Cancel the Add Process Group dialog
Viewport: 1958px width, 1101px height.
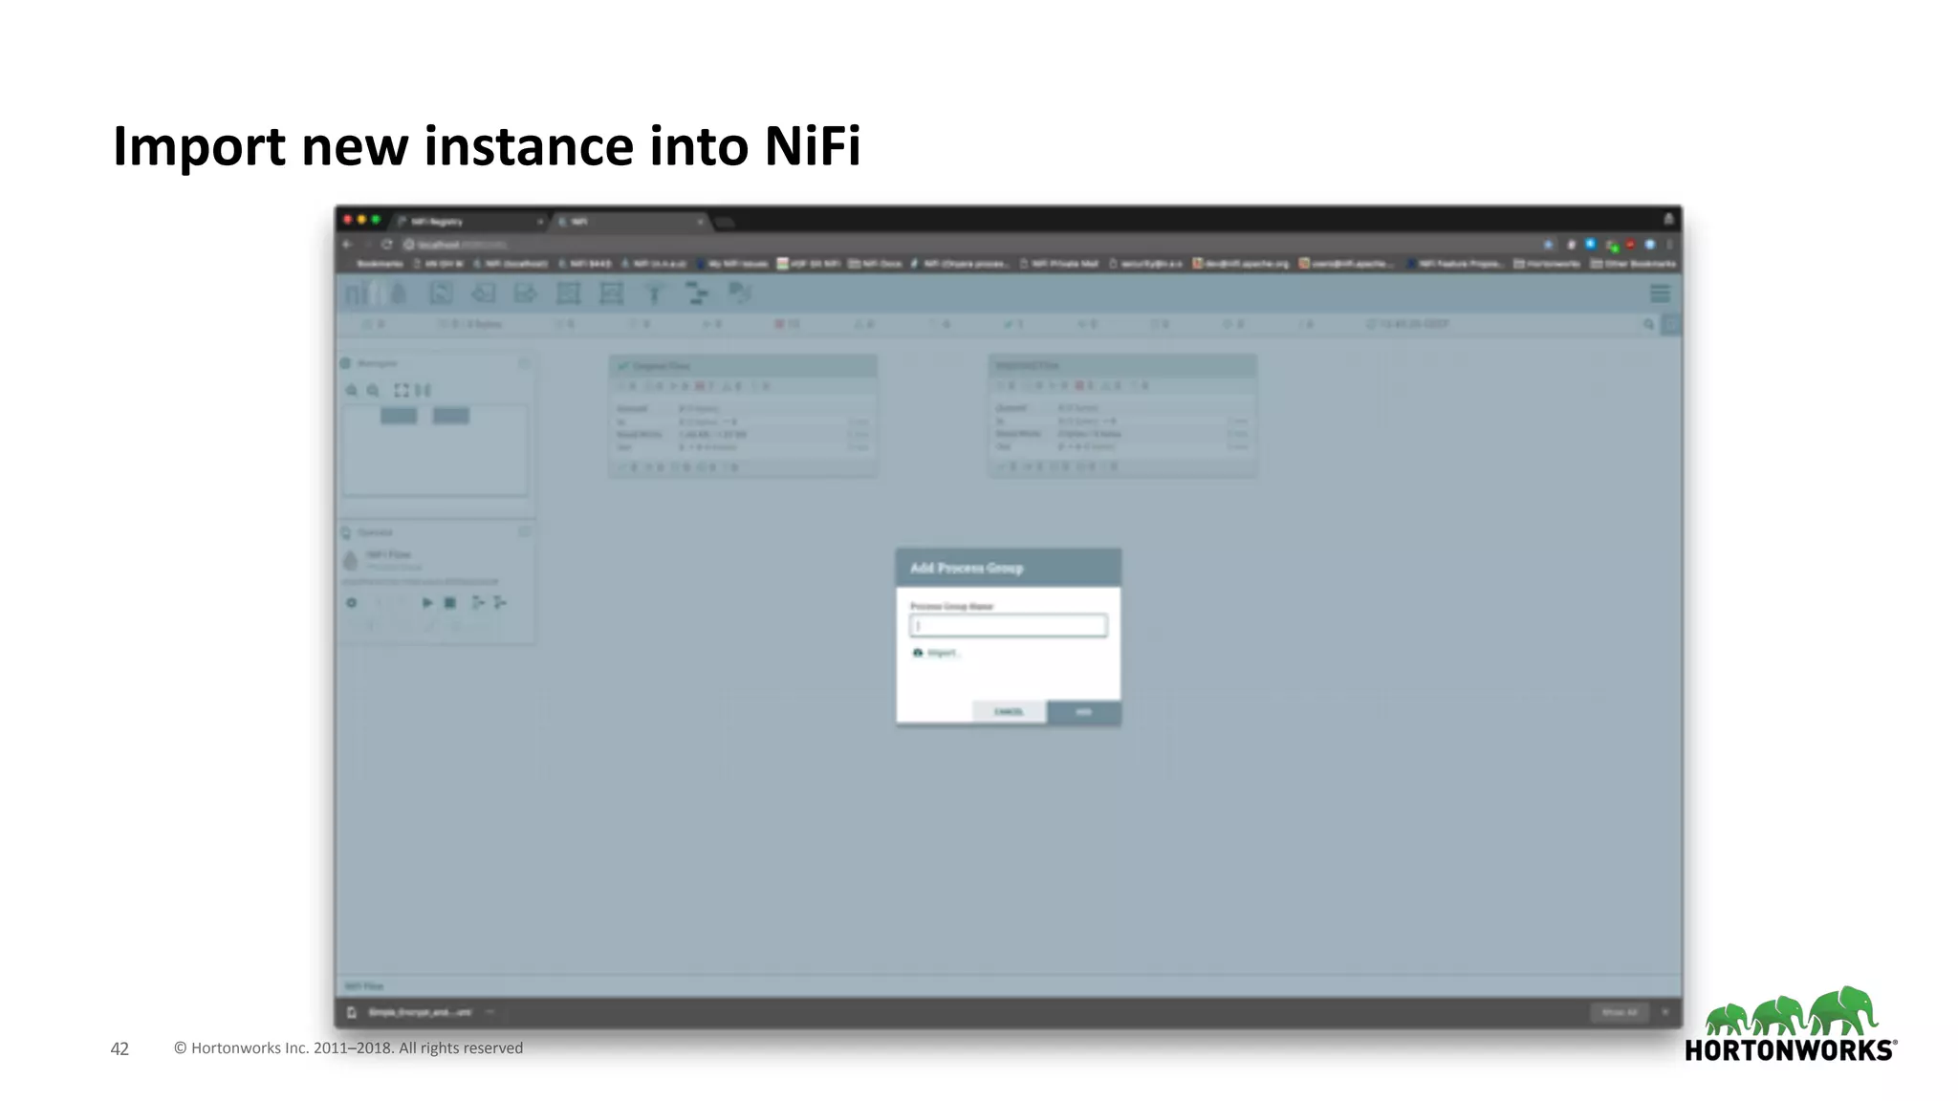coord(1009,712)
